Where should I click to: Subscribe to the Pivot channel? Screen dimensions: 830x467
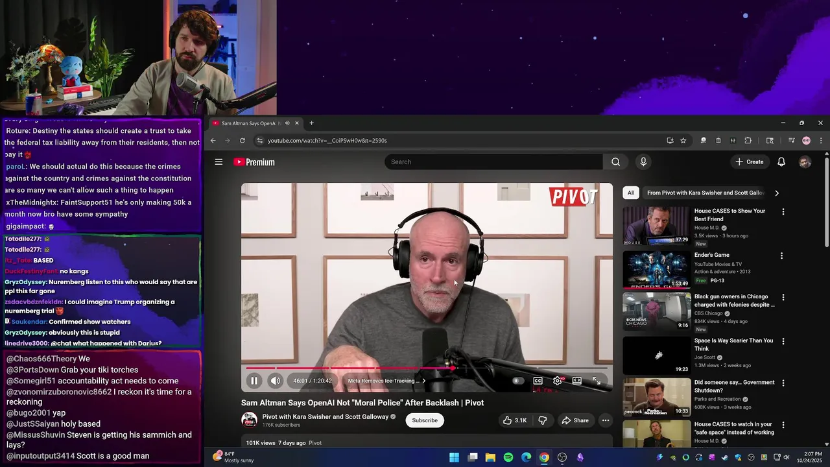425,420
